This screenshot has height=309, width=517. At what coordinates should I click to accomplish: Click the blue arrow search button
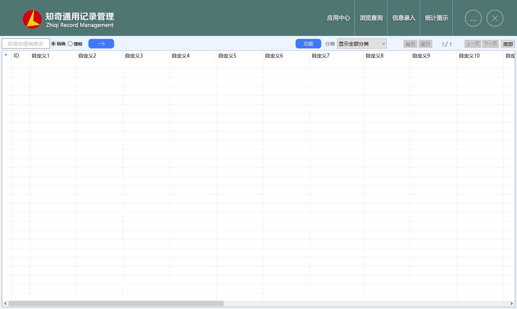coord(101,43)
